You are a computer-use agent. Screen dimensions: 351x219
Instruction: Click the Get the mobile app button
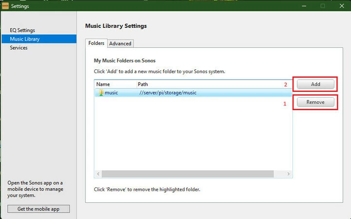click(39, 209)
